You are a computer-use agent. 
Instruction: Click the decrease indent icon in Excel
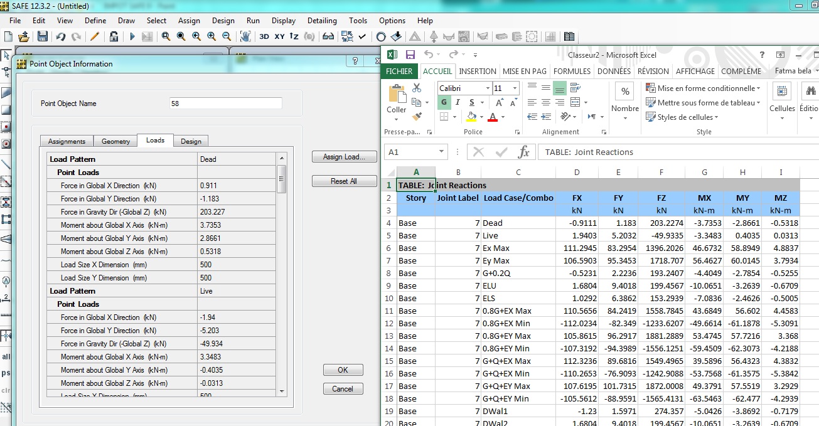[x=532, y=117]
